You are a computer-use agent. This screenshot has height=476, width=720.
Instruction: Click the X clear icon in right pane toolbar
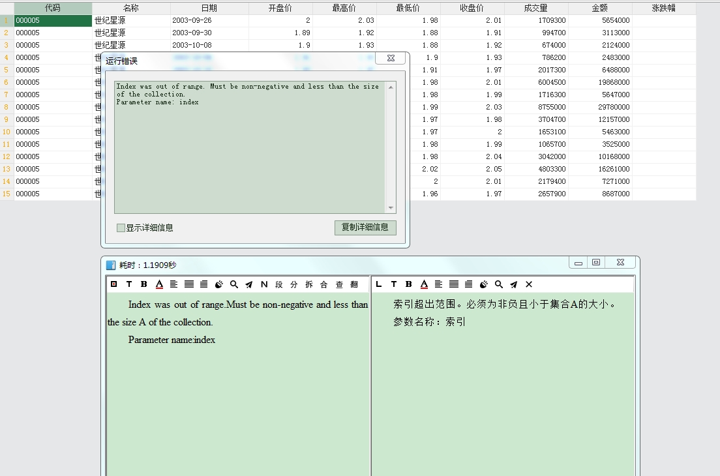tap(529, 284)
